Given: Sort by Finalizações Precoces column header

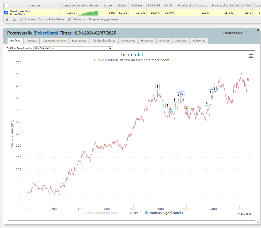Looking at the screenshot, I should coord(193,6).
